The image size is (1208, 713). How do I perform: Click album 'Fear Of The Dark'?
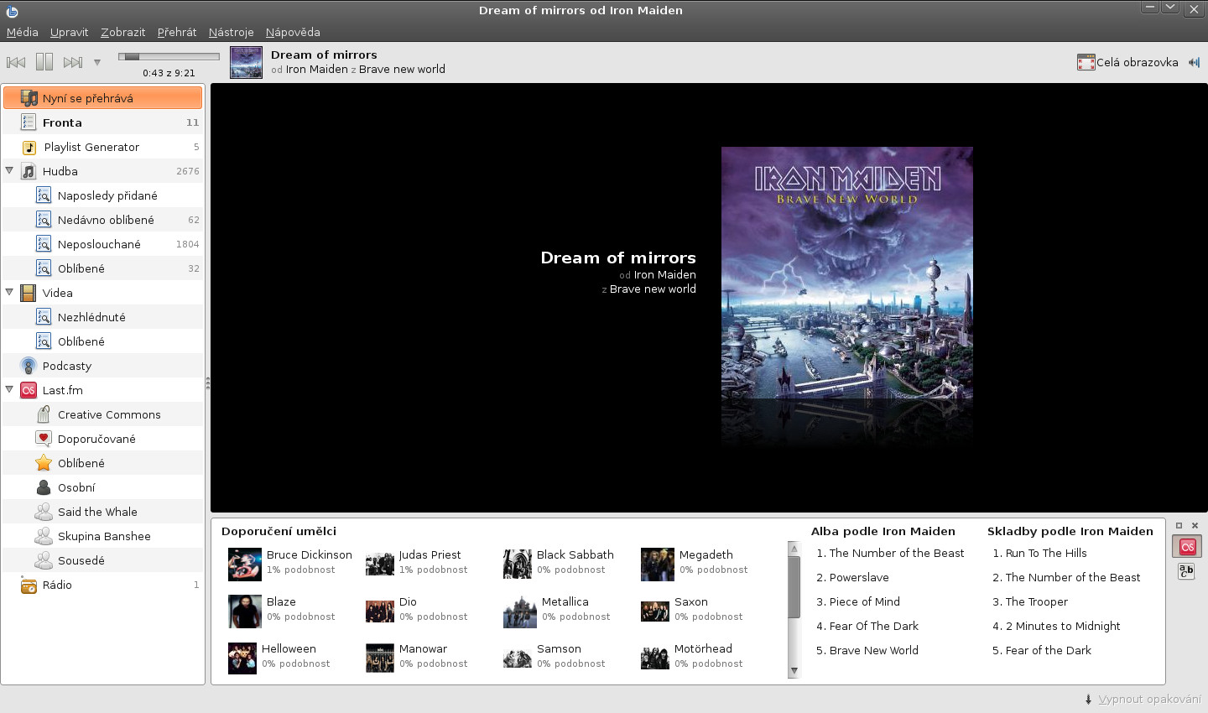click(x=867, y=626)
